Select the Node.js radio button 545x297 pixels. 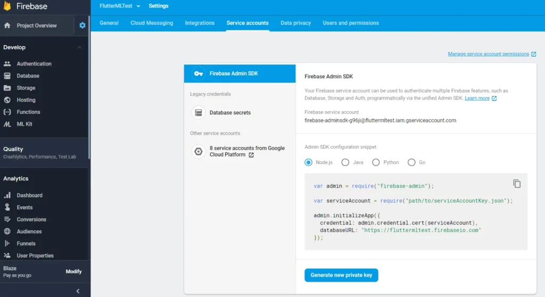[308, 162]
